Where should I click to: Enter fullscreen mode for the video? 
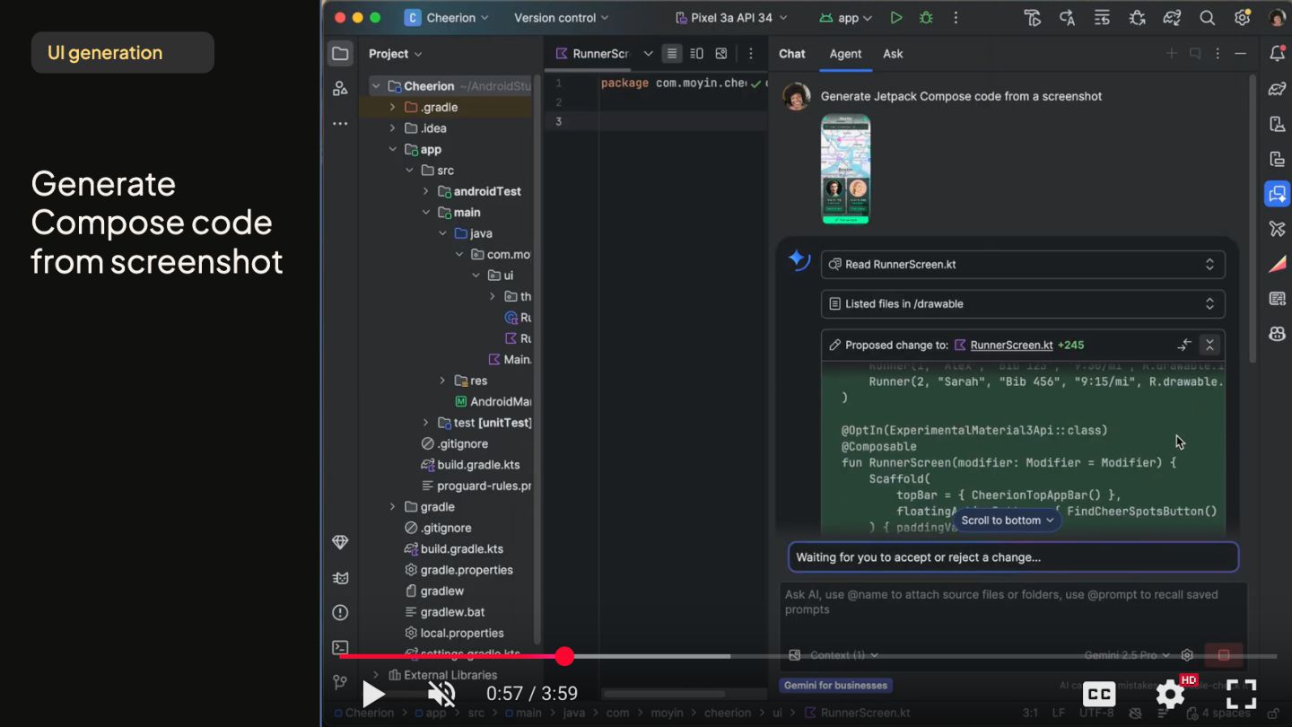tap(1241, 693)
